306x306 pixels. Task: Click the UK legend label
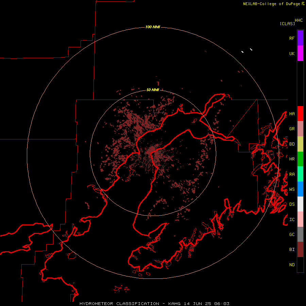click(x=292, y=54)
